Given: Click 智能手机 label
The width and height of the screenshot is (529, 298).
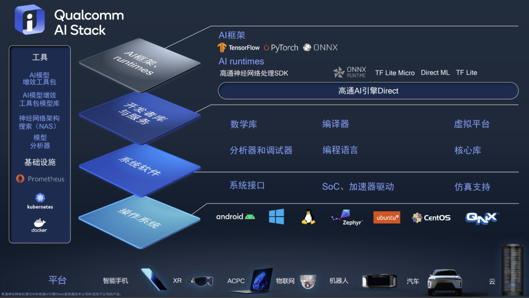Looking at the screenshot, I should pos(115,281).
